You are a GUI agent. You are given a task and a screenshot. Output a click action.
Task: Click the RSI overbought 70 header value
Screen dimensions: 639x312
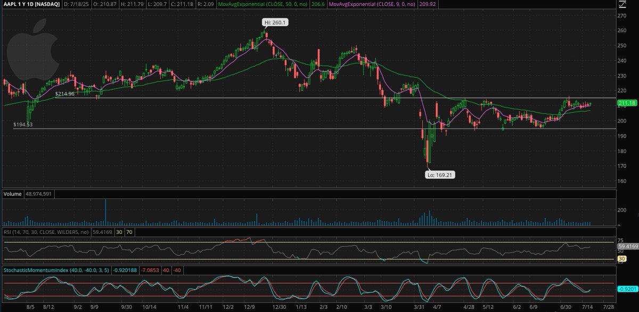pyautogui.click(x=129, y=232)
